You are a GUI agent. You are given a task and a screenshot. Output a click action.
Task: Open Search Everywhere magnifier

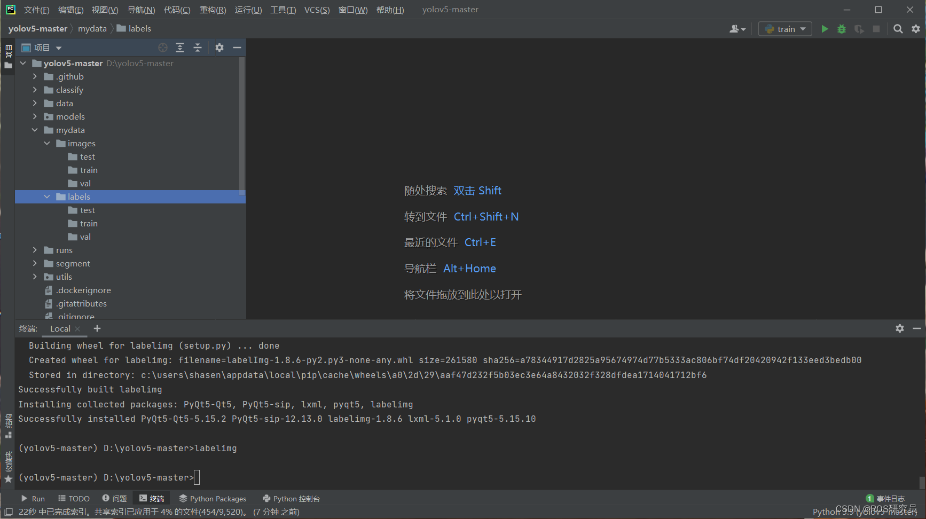898,29
